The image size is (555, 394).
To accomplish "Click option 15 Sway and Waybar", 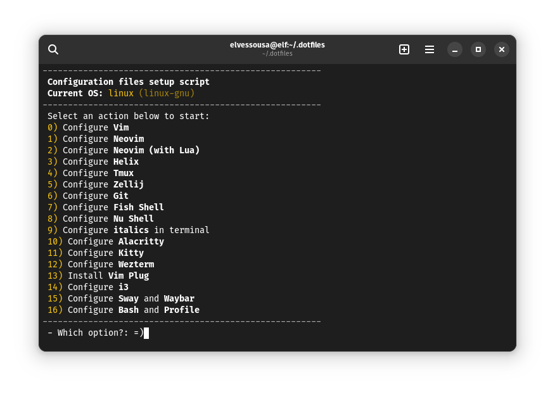I will (x=121, y=298).
